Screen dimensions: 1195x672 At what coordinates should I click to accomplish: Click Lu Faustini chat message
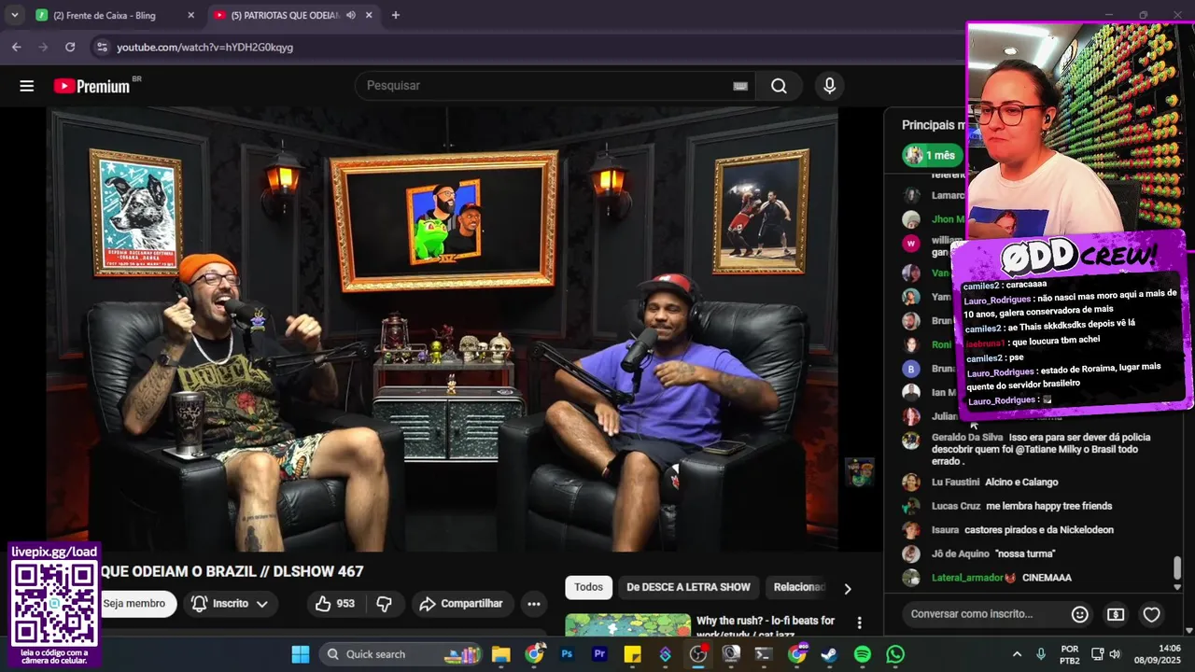(x=1021, y=483)
